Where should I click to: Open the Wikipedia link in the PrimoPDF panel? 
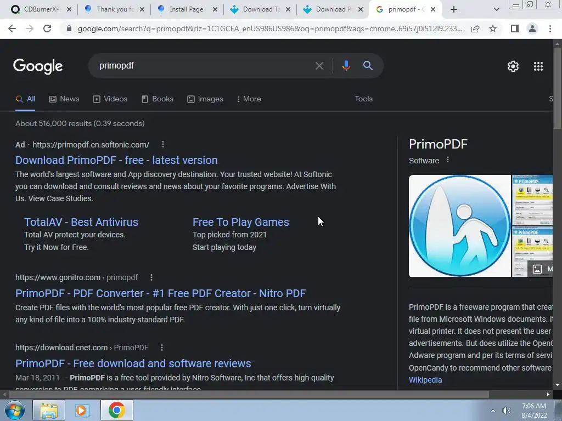tap(425, 380)
